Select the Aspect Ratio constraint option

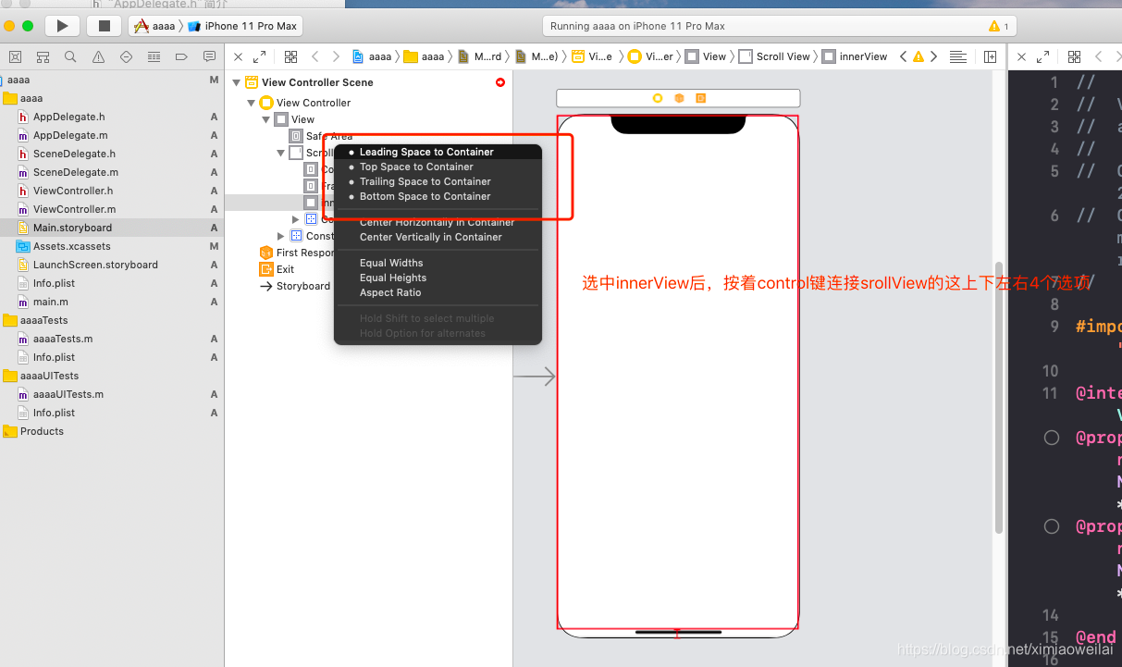pos(390,292)
